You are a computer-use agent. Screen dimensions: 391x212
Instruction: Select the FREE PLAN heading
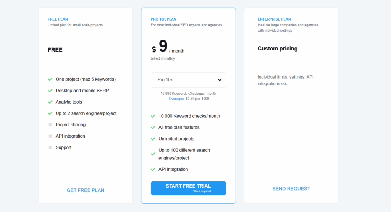[x=58, y=19]
